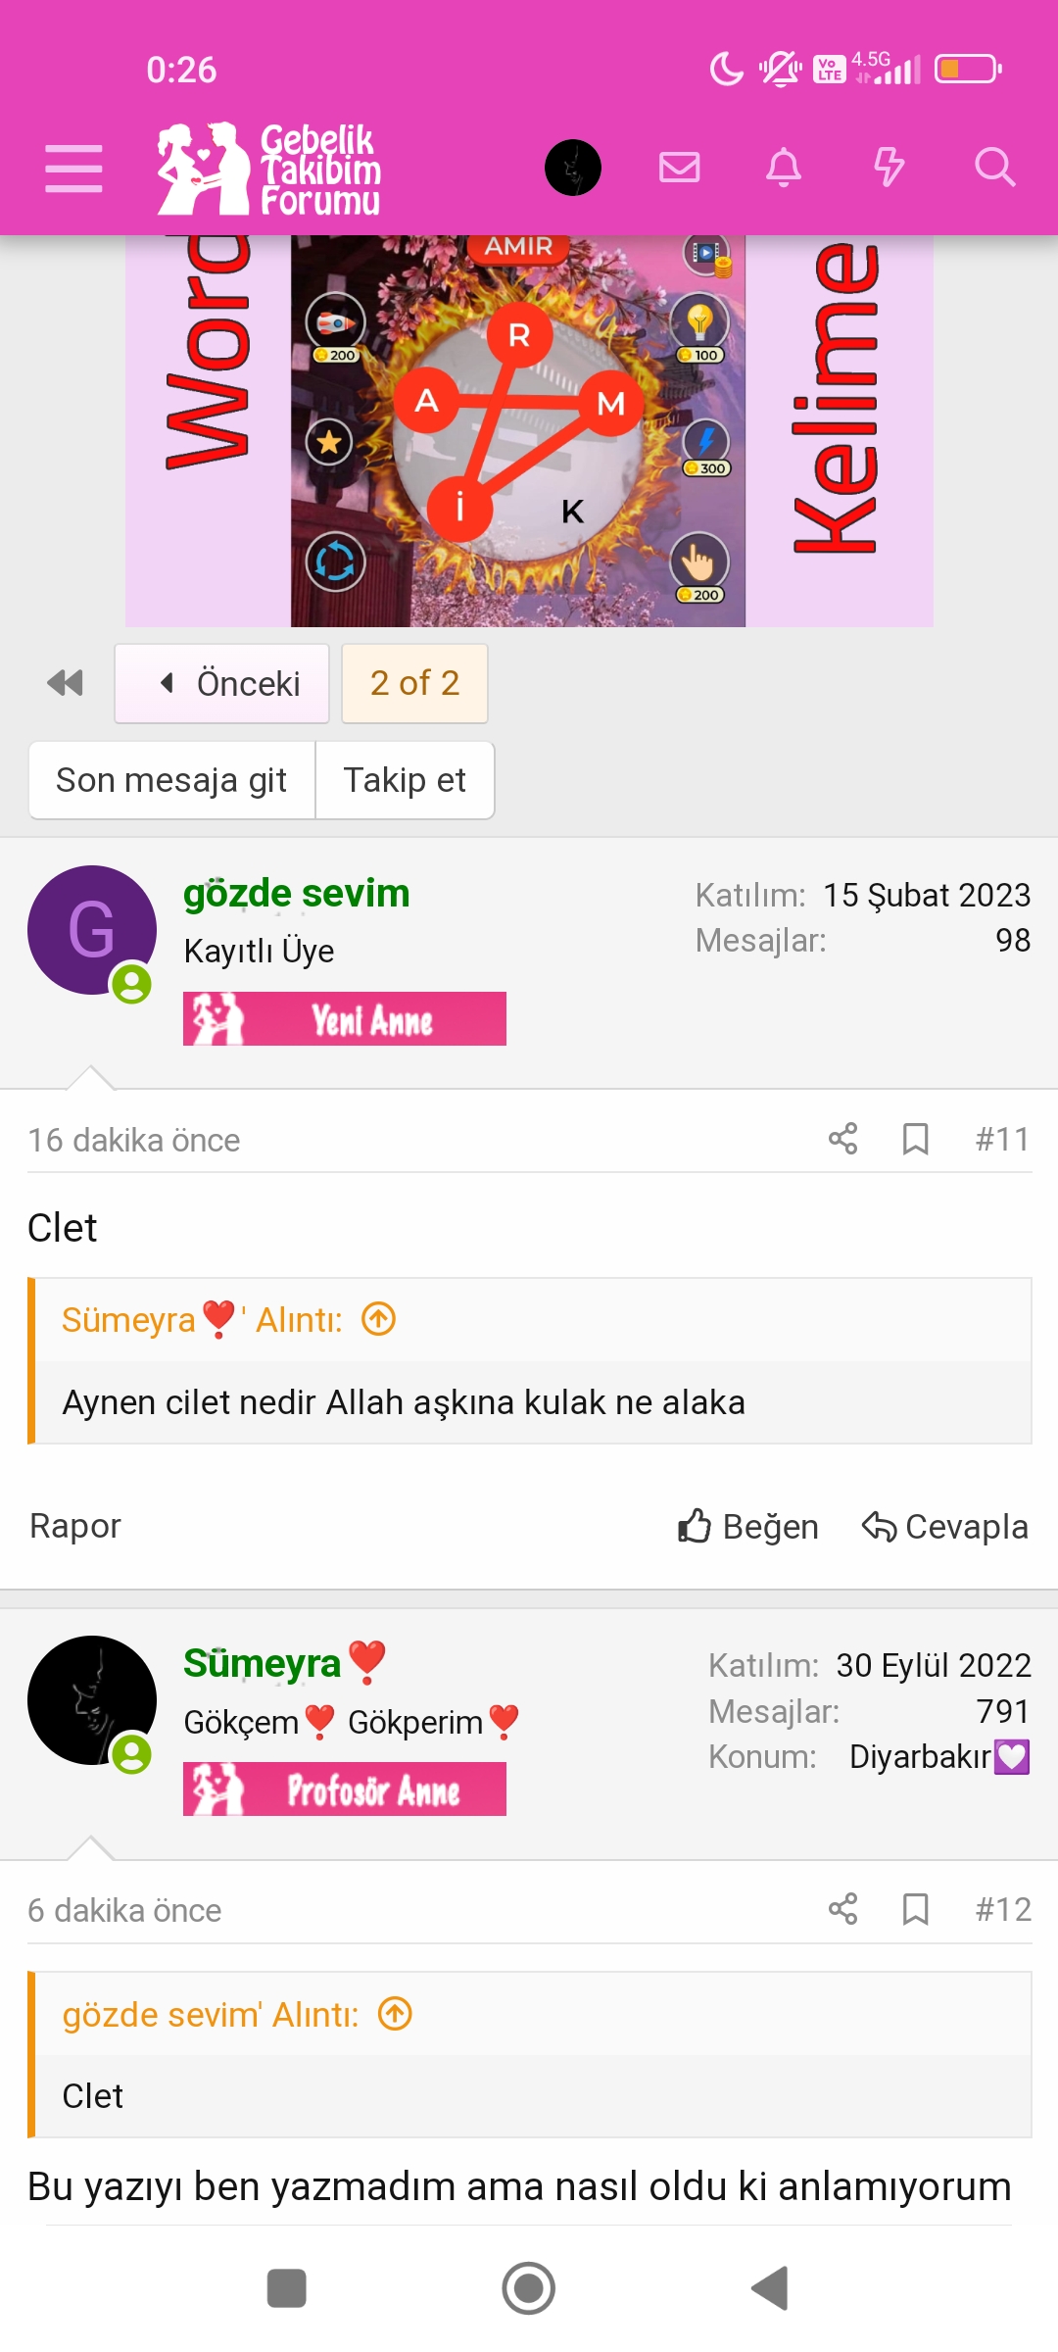Select Son mesaja git
1058x2352 pixels.
point(171,780)
